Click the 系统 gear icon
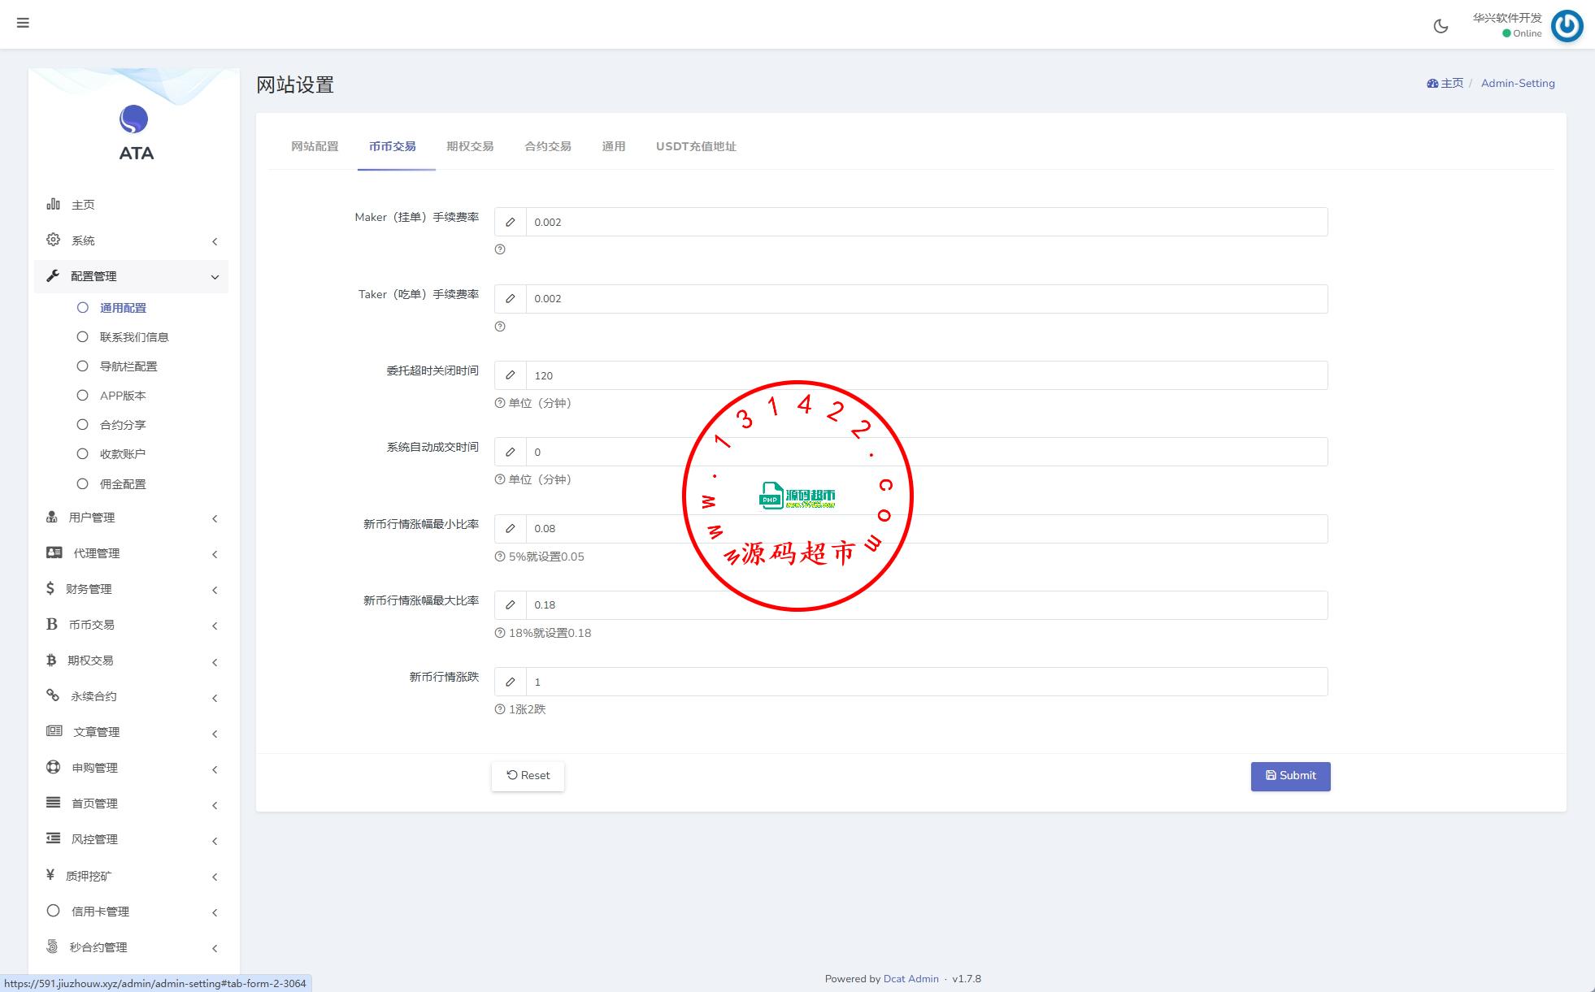The image size is (1595, 992). coord(54,240)
